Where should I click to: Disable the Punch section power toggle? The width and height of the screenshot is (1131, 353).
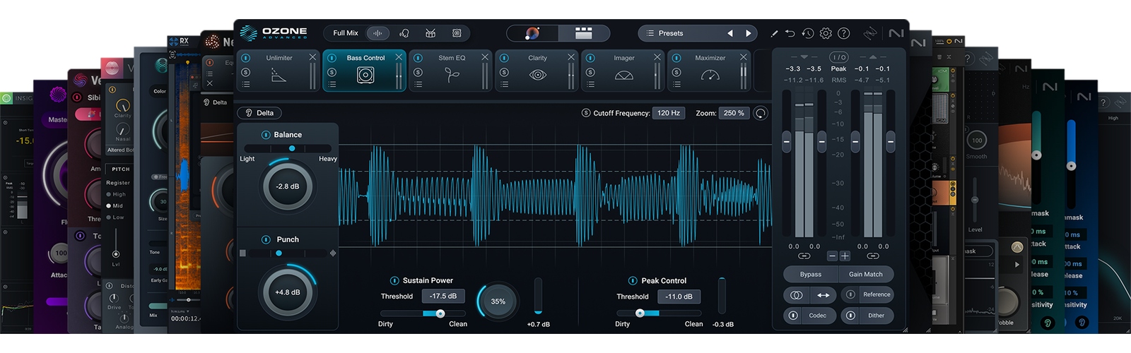click(x=266, y=239)
